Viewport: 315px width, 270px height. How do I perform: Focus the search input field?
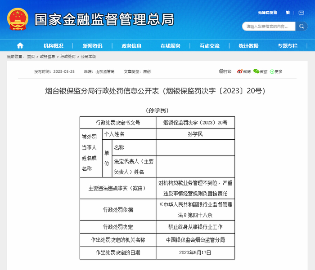269,26
